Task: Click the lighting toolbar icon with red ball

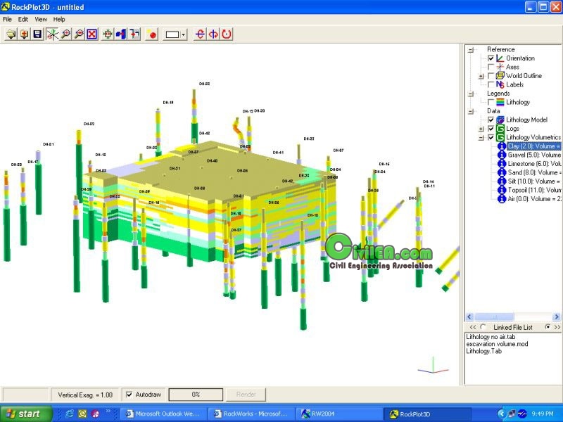Action: point(152,34)
